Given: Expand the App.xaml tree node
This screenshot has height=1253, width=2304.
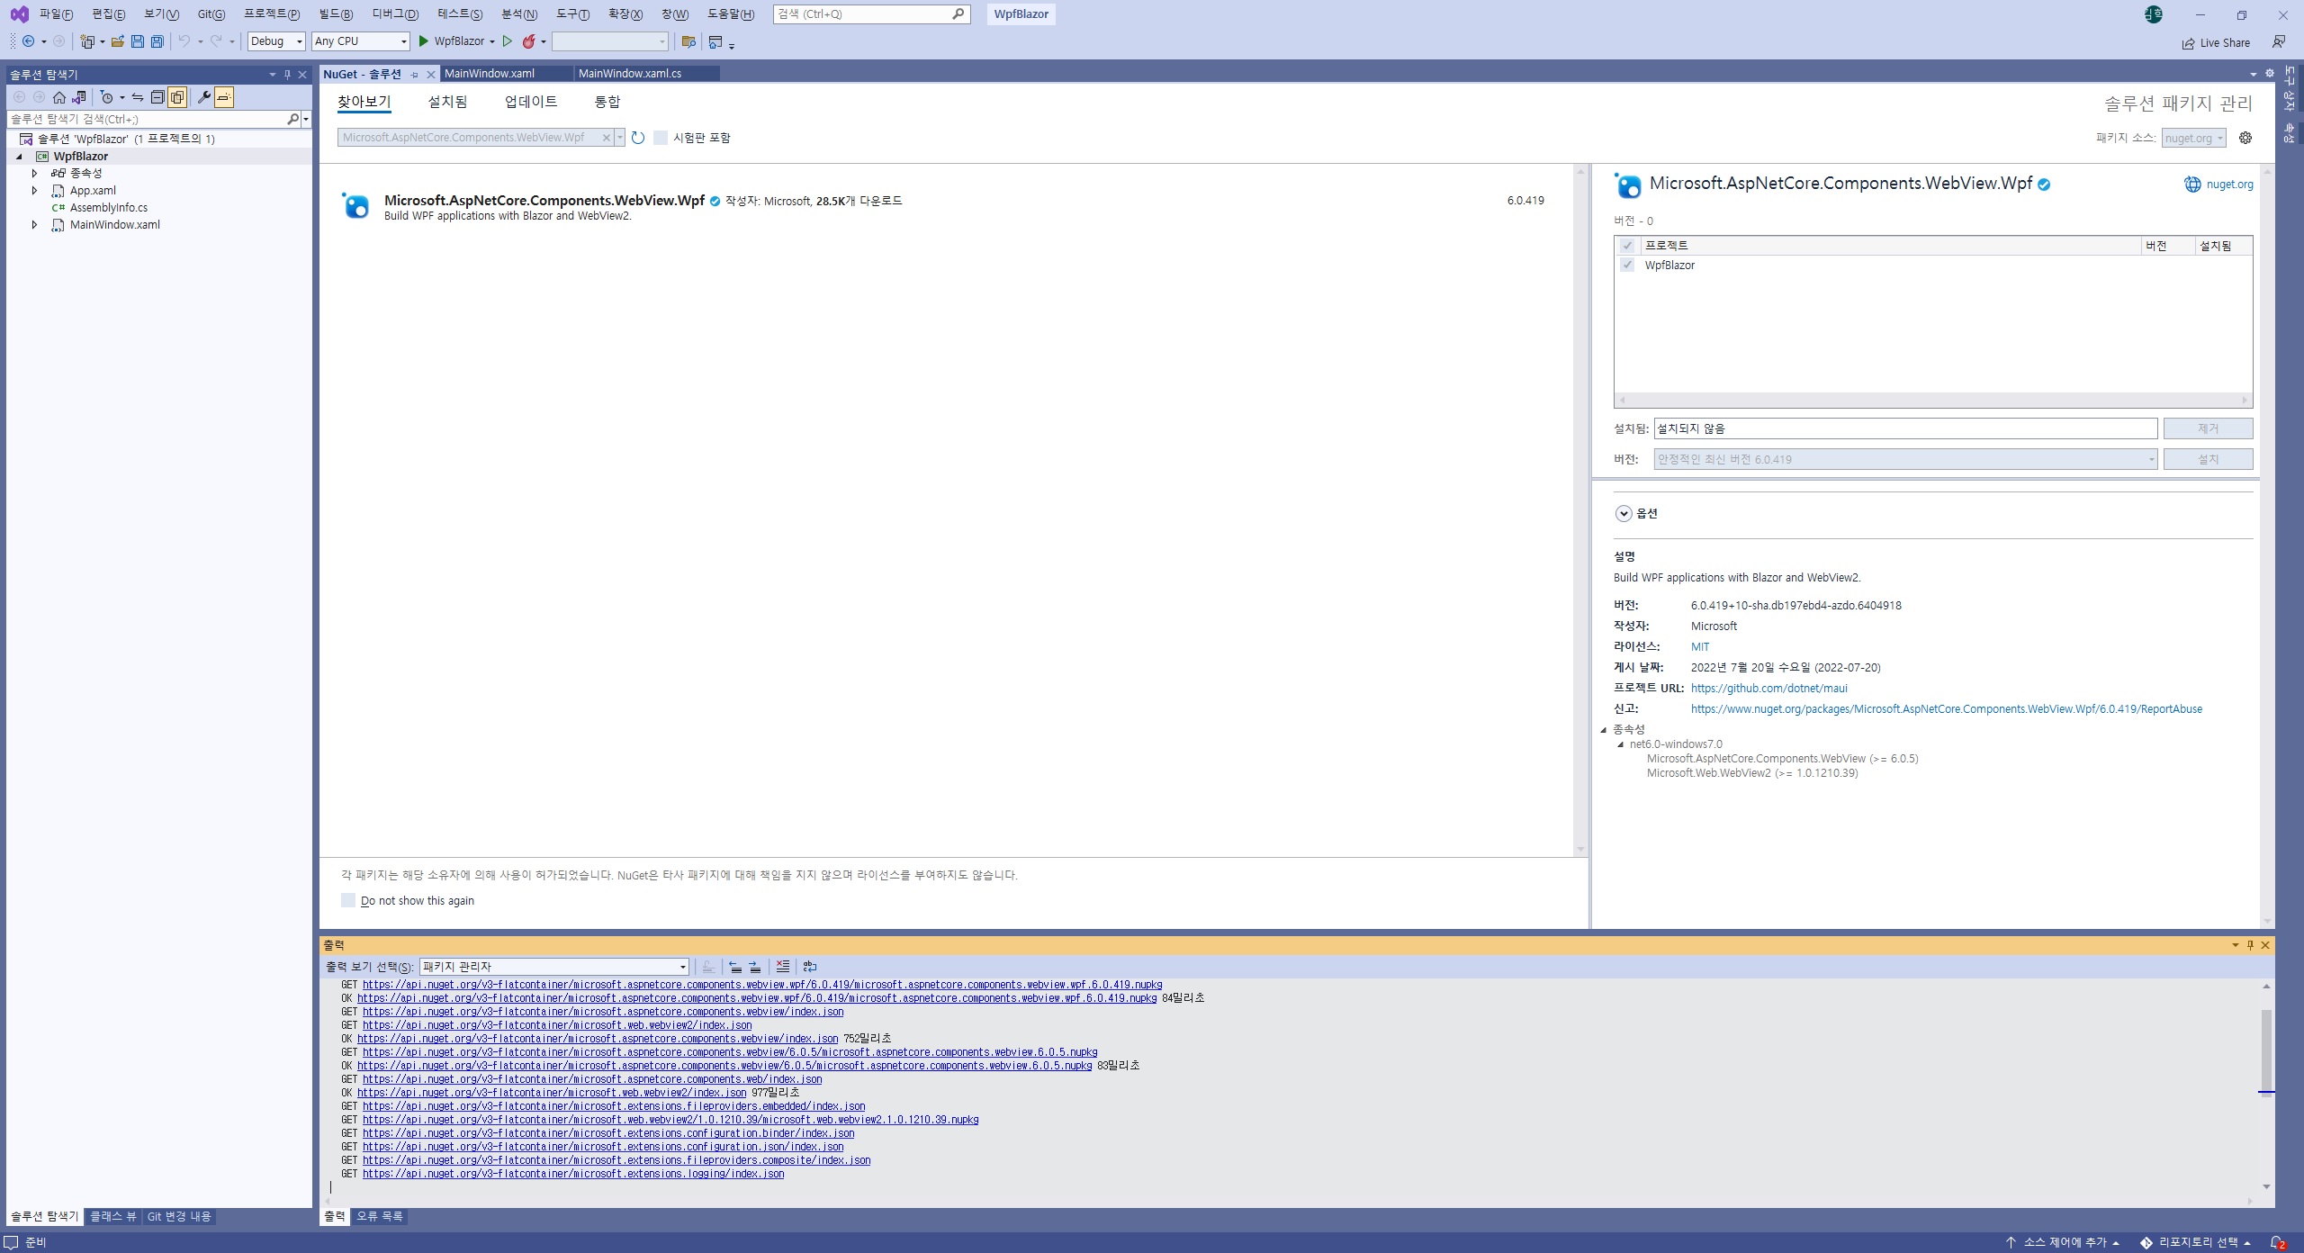Looking at the screenshot, I should pyautogui.click(x=34, y=190).
